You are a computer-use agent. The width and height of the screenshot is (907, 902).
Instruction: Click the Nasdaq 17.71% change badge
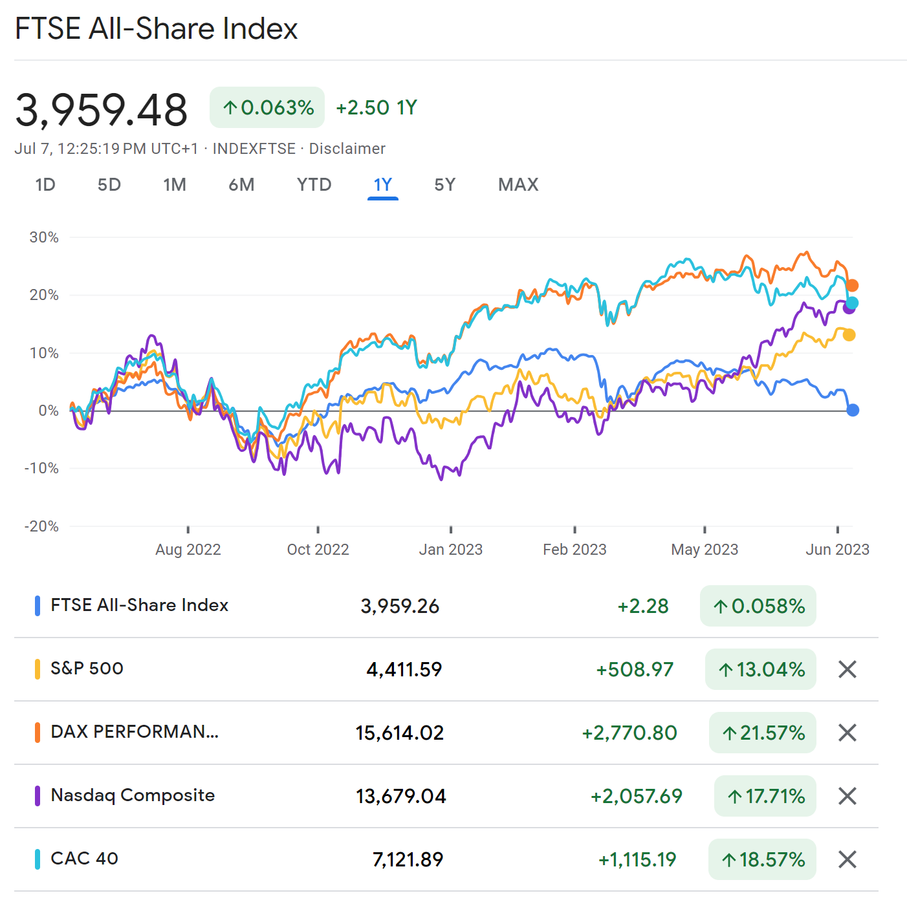tap(765, 796)
